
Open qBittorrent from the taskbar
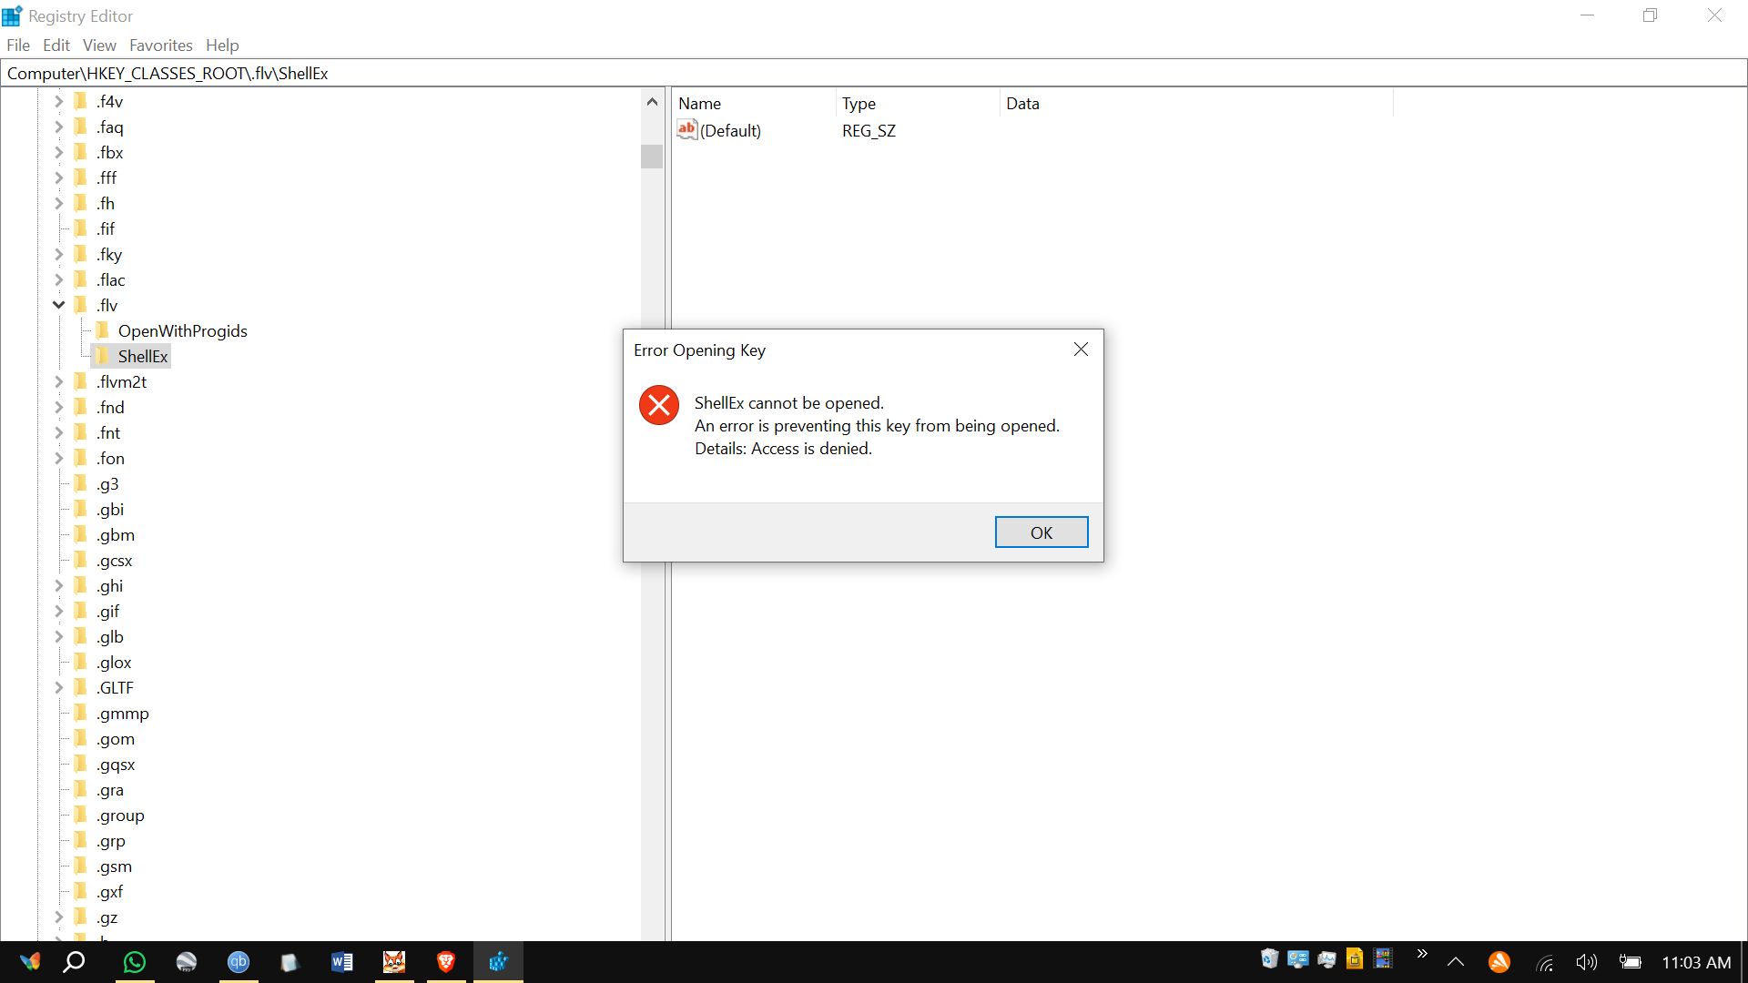click(238, 962)
